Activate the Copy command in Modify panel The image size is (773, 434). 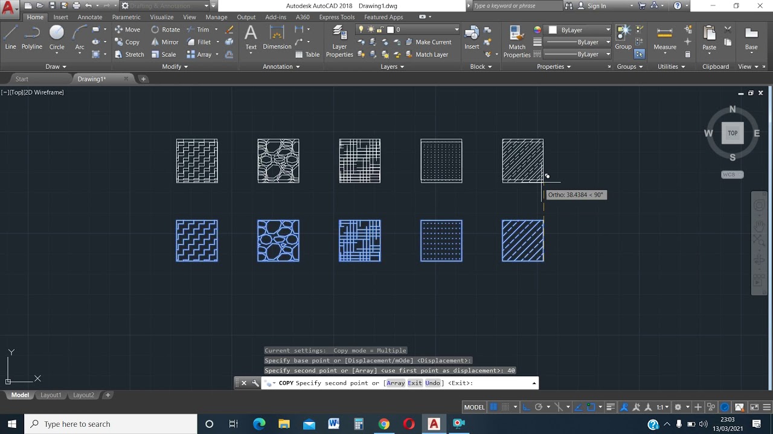point(127,42)
